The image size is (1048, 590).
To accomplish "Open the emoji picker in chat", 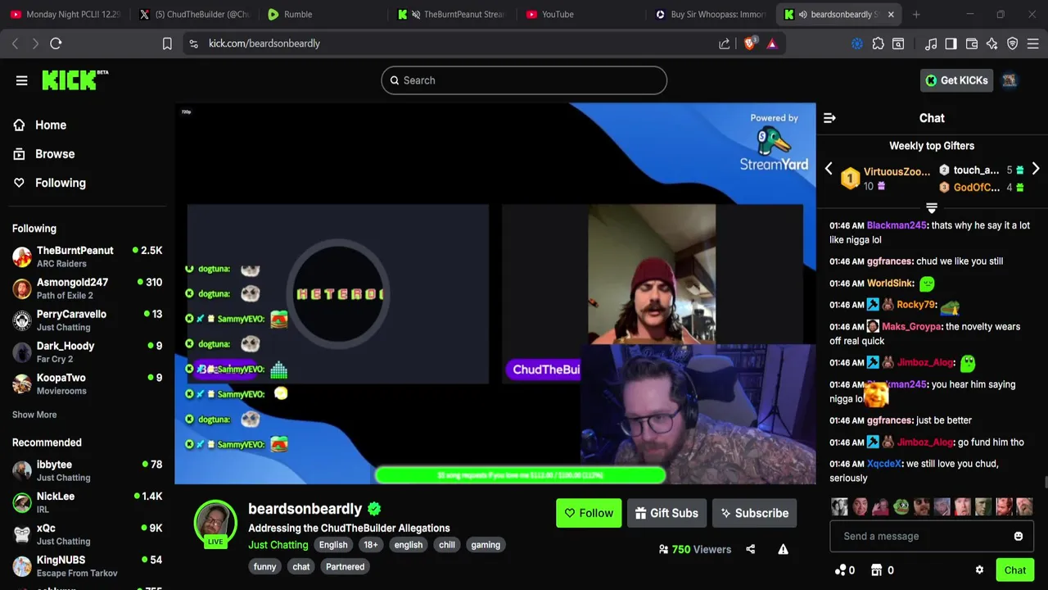I will (1019, 536).
